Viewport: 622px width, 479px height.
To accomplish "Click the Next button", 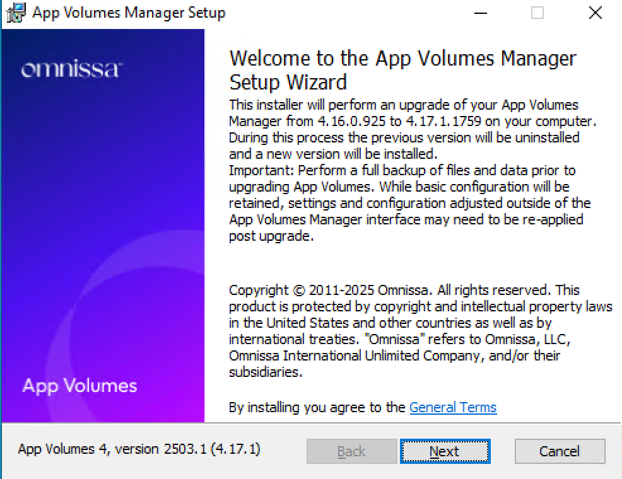I will click(x=445, y=451).
